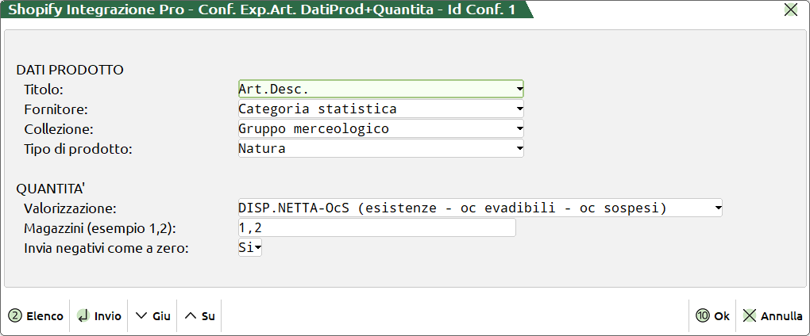Close the dialog with the title bar X
This screenshot has height=336, width=810.
[x=791, y=10]
